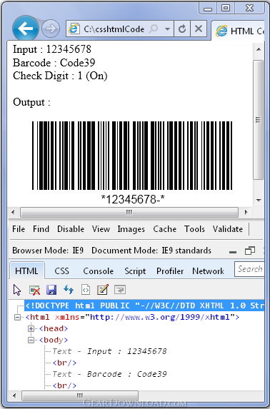Select the br tag under Input text
This screenshot has height=409, width=270.
pyautogui.click(x=64, y=363)
